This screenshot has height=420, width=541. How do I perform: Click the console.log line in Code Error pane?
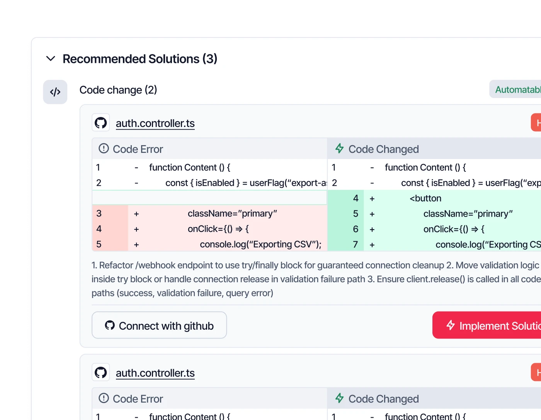click(260, 244)
